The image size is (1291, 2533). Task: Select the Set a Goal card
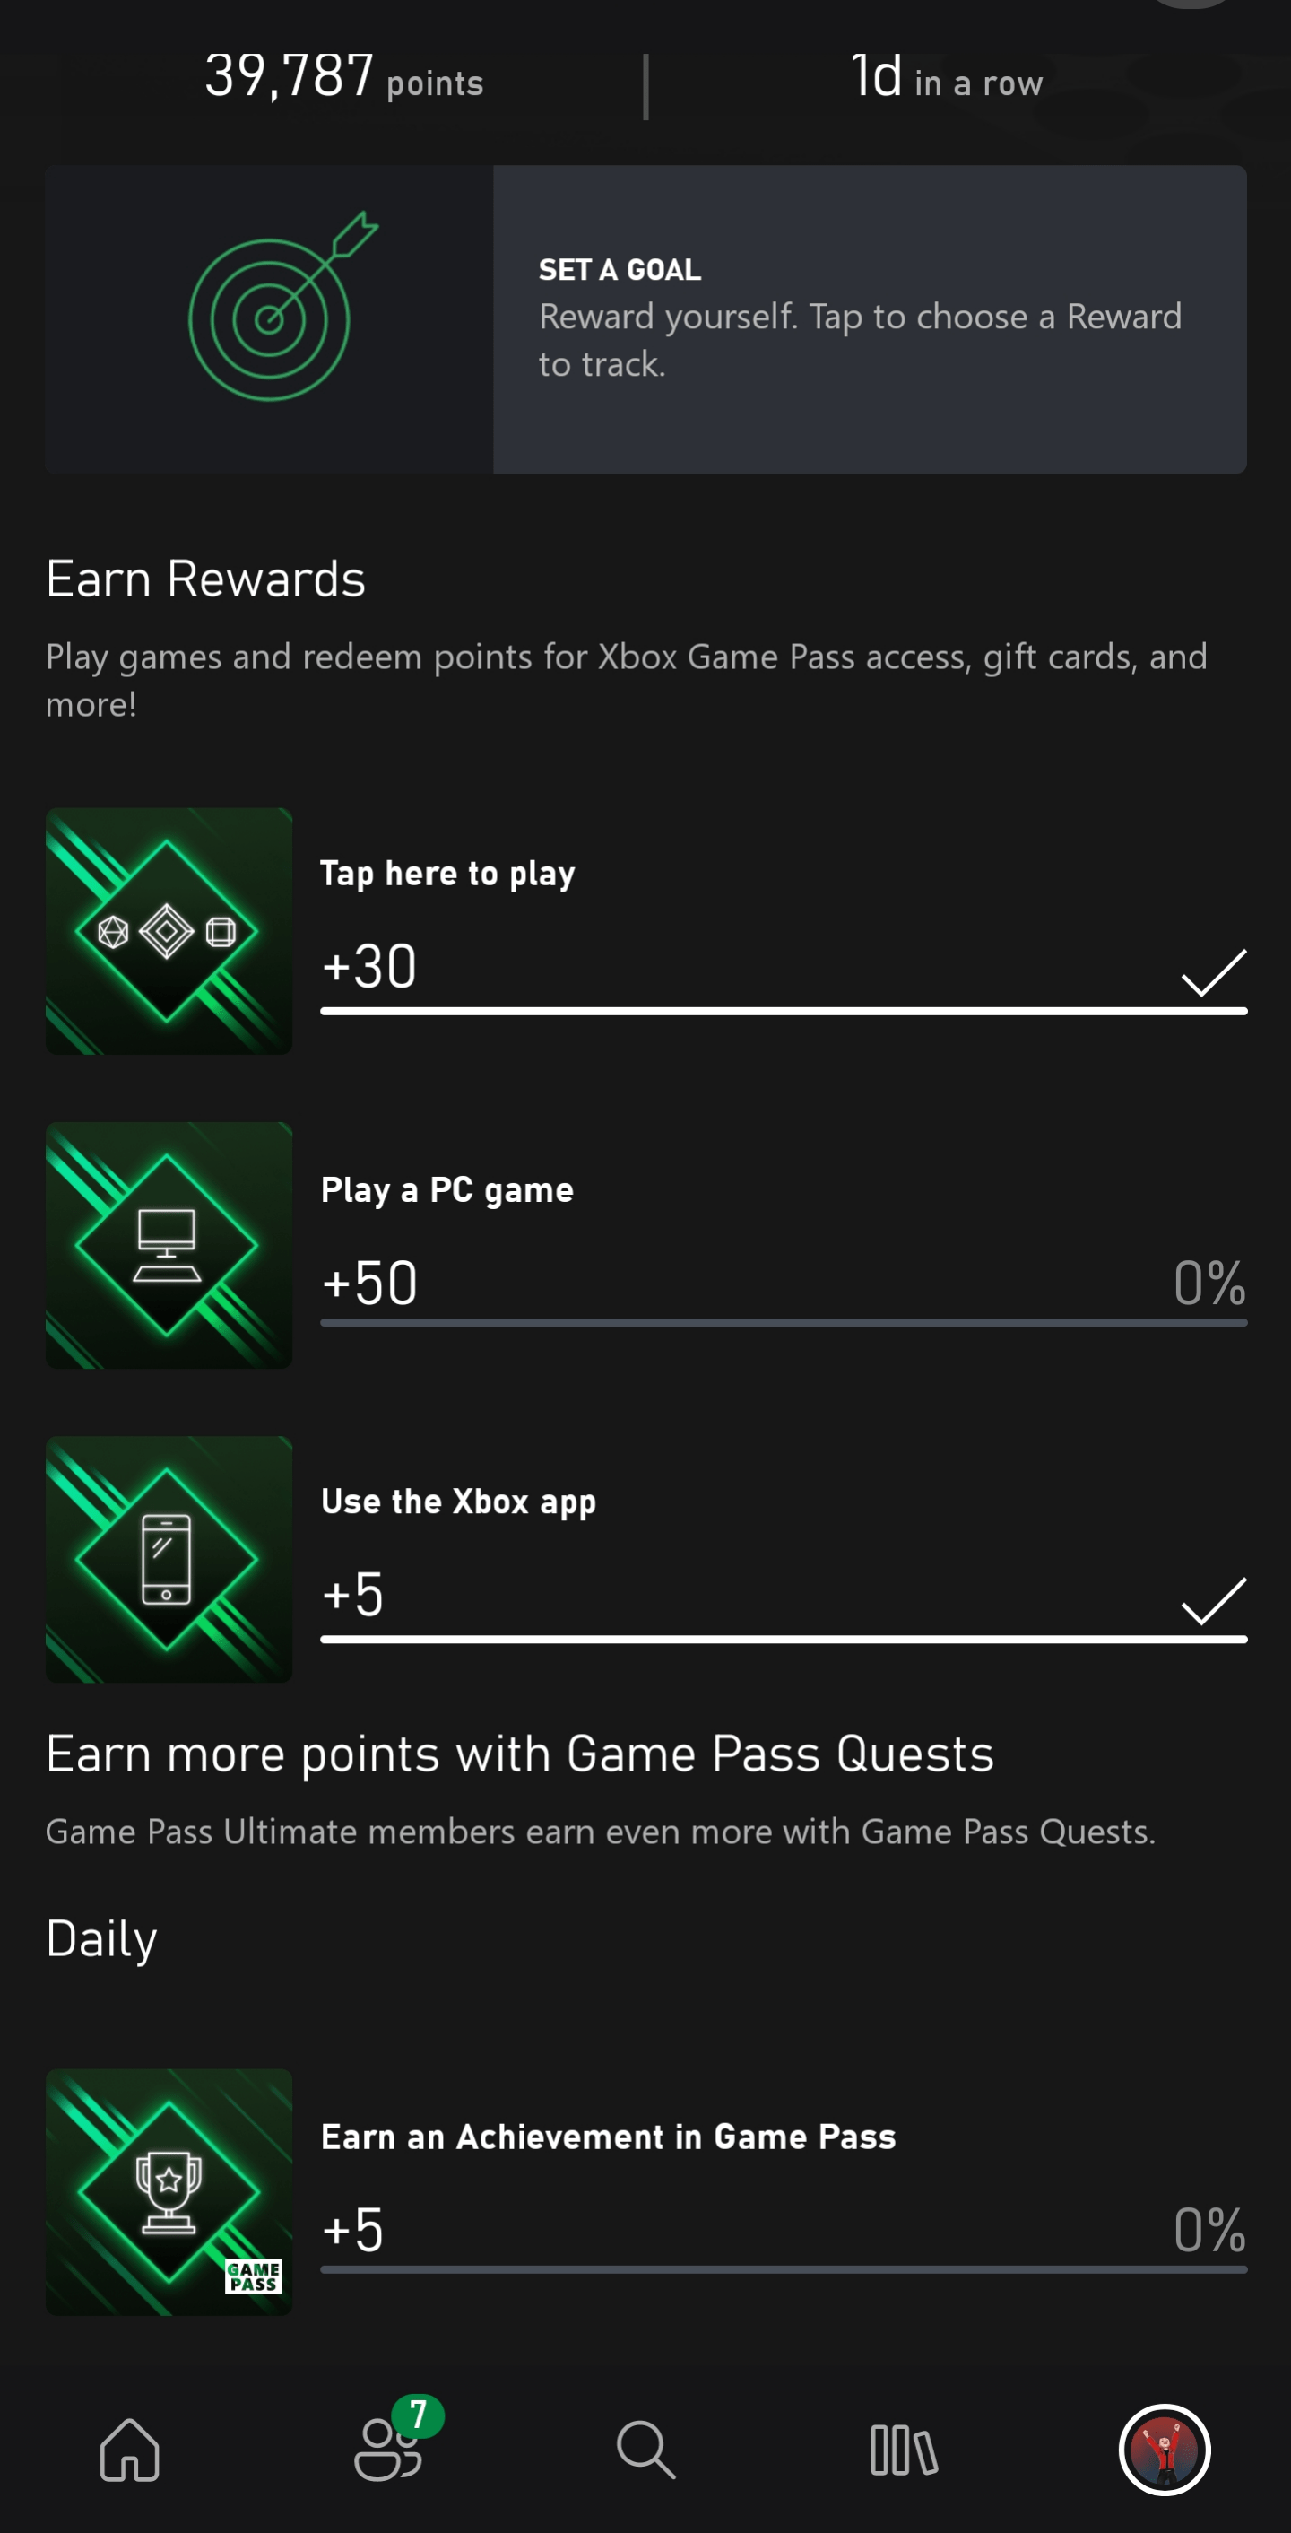point(869,318)
